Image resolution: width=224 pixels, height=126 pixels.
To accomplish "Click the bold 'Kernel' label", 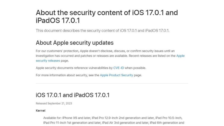I will click(41, 111).
